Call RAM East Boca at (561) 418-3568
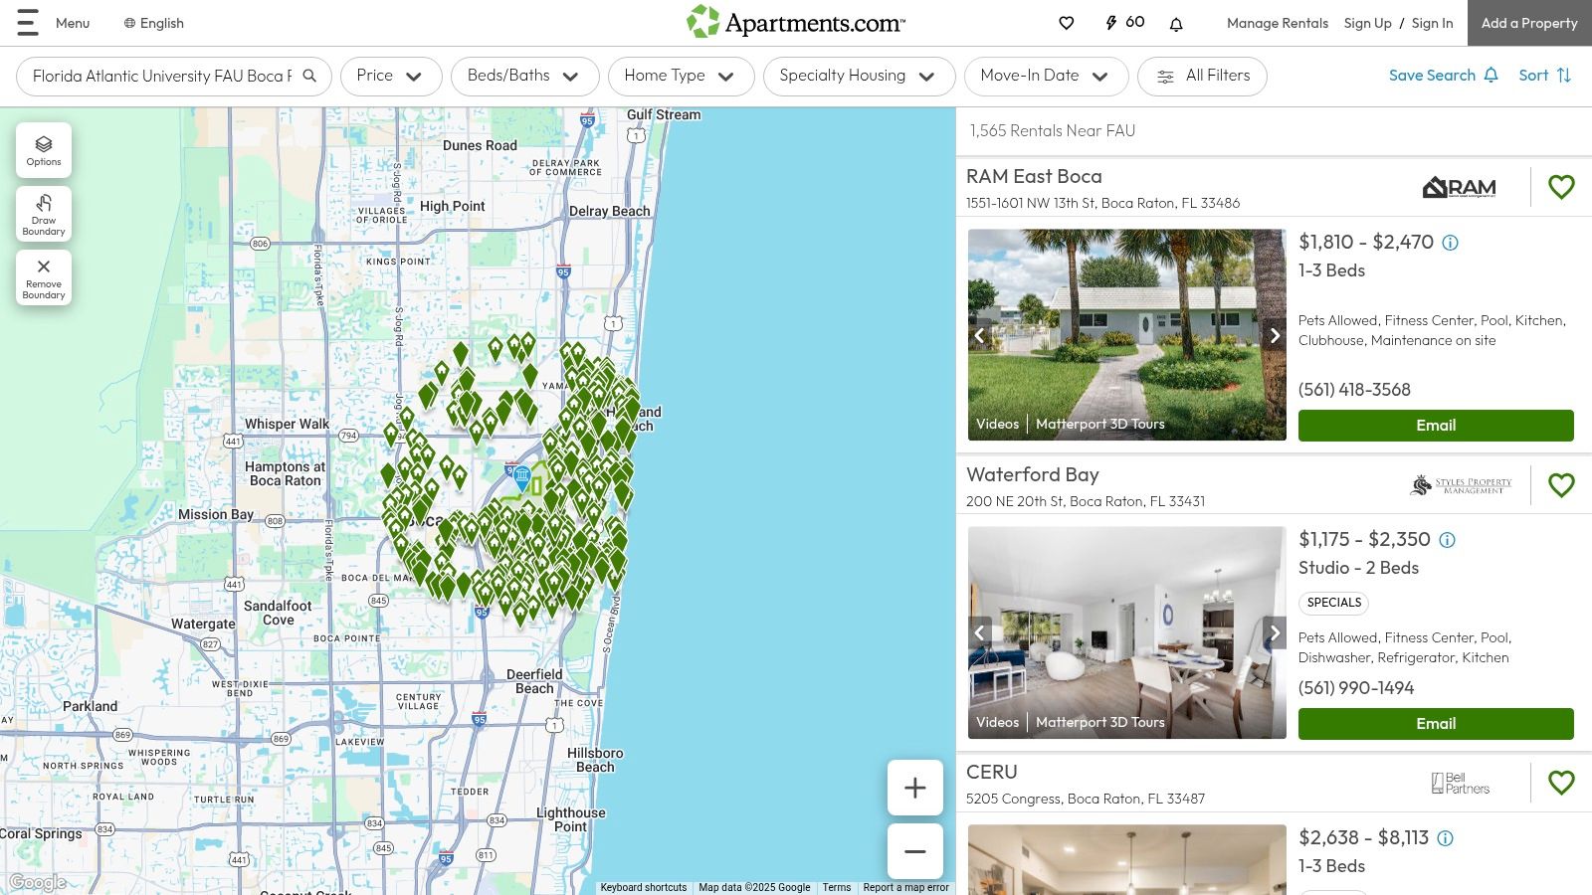The height and width of the screenshot is (895, 1592). pyautogui.click(x=1354, y=390)
